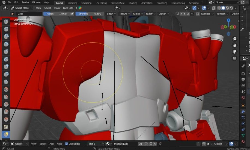Image resolution: width=250 pixels, height=150 pixels.
Task: Switch to material preview shading
Action: (227, 8)
